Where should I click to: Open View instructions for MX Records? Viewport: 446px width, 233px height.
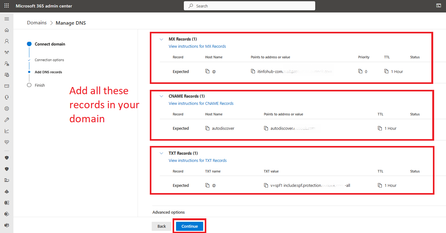click(x=197, y=46)
